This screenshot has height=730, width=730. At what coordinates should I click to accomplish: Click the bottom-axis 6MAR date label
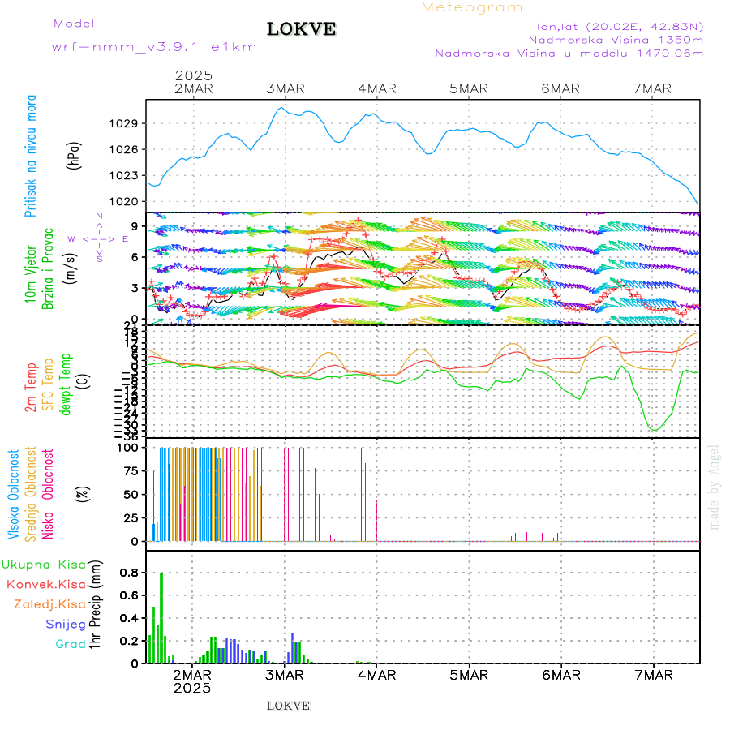pos(561,675)
